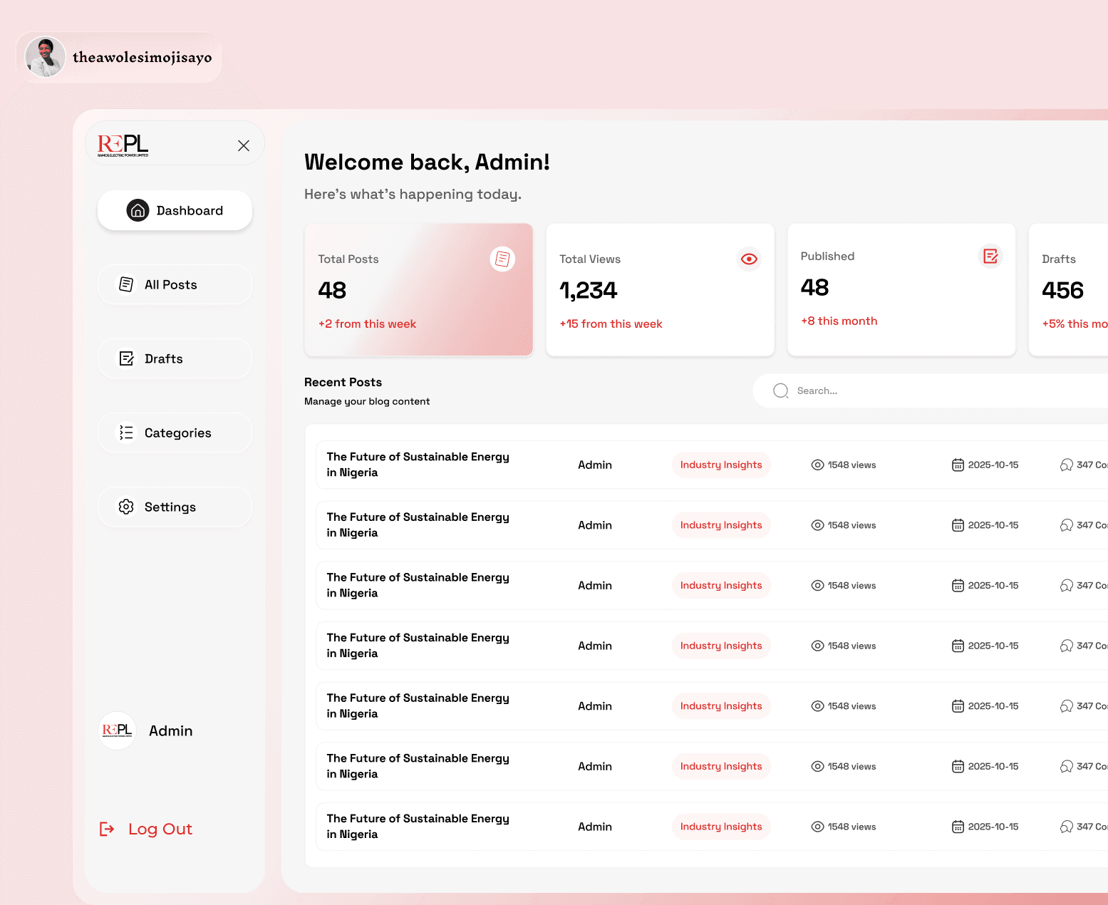
Task: Click the views eye icon in last row
Action: pyautogui.click(x=818, y=827)
